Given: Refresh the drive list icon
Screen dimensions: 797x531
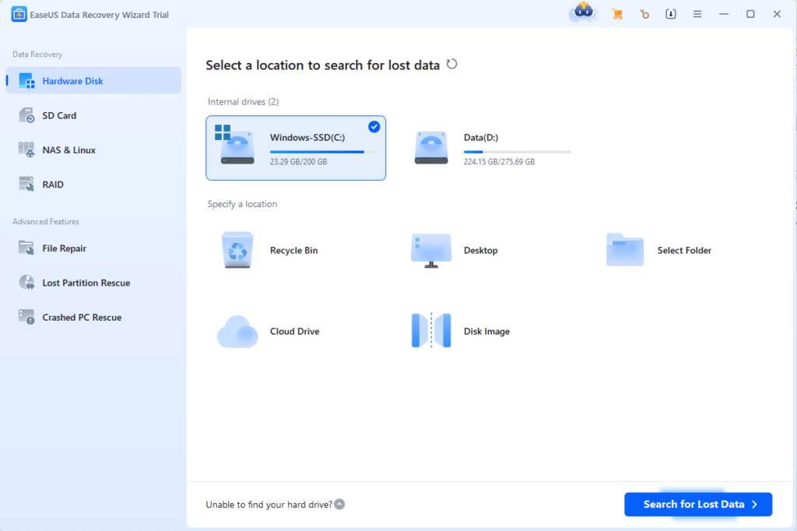Looking at the screenshot, I should pos(452,64).
